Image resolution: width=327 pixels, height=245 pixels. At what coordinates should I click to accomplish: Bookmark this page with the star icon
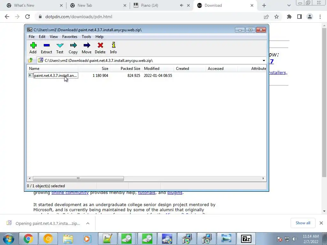point(277,17)
